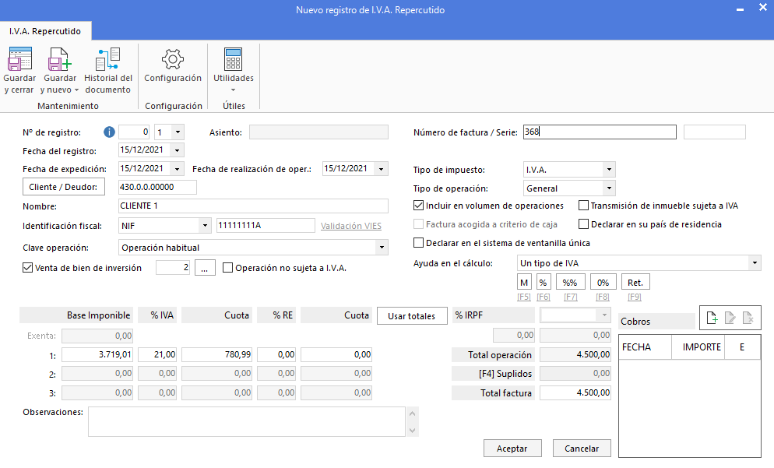Open the Nº de registro series dropdown
This screenshot has height=468, width=774.
178,132
